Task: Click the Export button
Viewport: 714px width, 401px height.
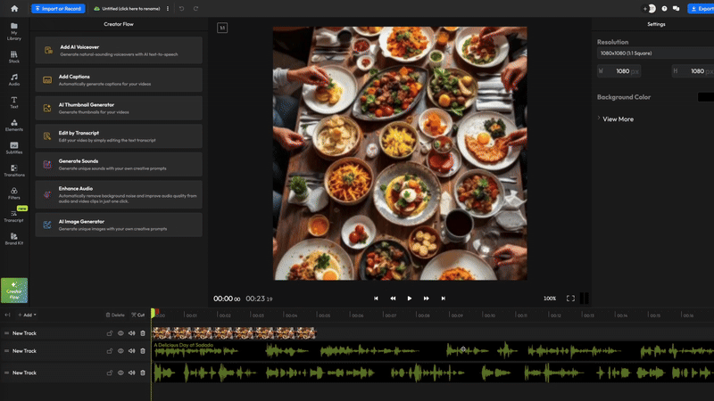Action: (700, 8)
